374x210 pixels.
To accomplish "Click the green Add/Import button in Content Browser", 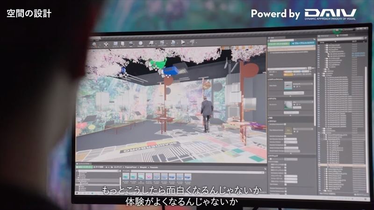I will coord(84,167).
